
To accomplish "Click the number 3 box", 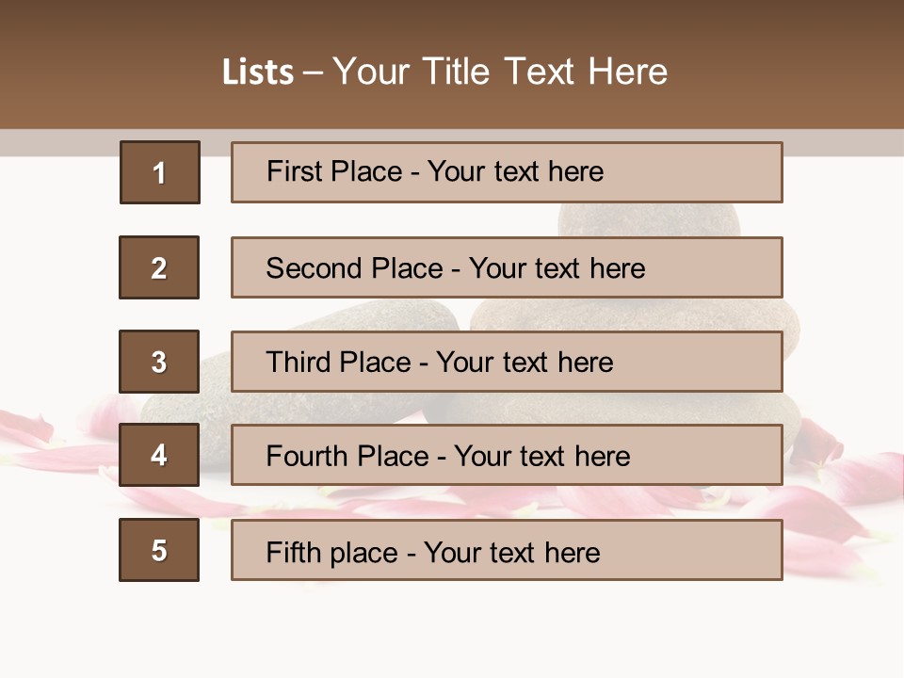I will coord(159,362).
